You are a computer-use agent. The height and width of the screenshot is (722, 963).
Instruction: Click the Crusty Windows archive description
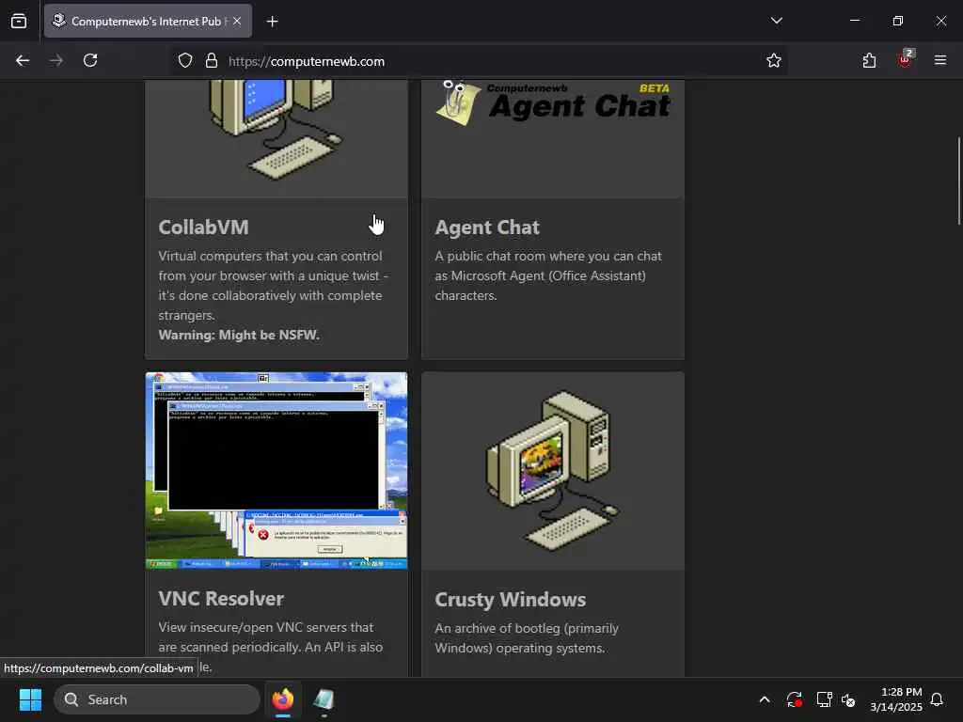527,638
